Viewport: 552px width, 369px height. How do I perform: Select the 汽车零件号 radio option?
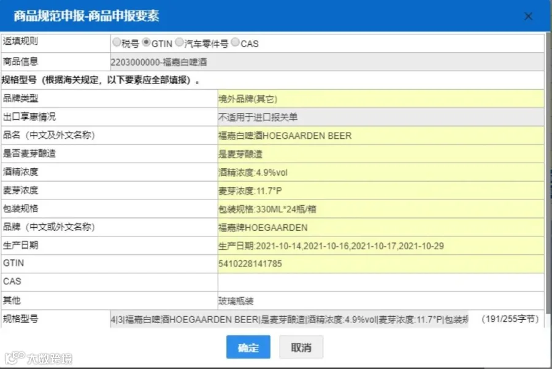click(x=179, y=42)
